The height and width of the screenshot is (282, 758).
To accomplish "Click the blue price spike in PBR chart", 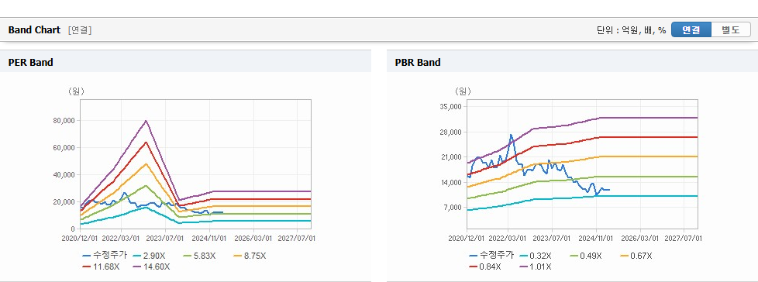I will click(x=511, y=136).
